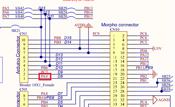Select the PA12 net label
This screenshot has width=175, height=107.
coord(145,55)
